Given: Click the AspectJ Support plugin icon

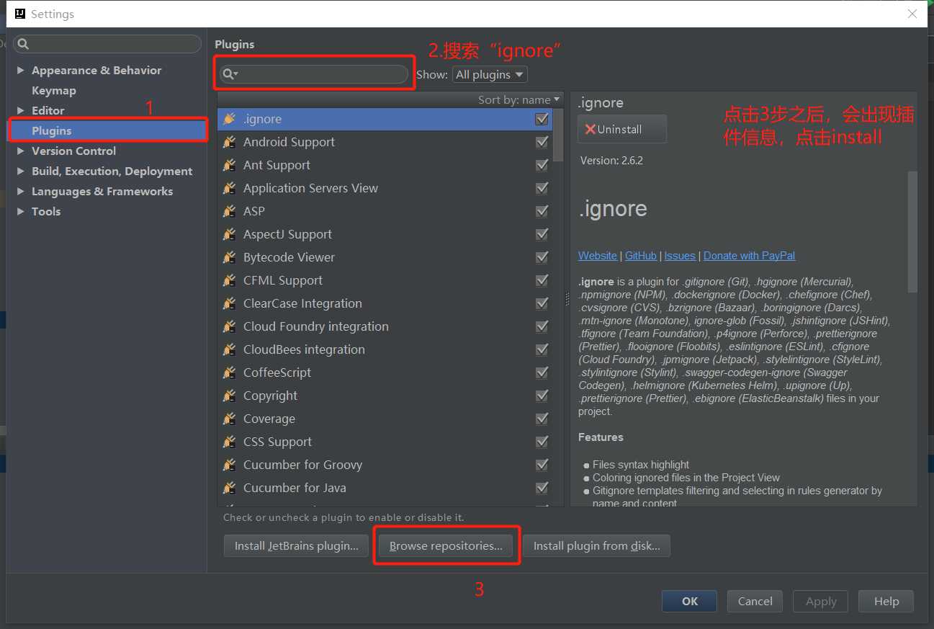Looking at the screenshot, I should point(230,234).
